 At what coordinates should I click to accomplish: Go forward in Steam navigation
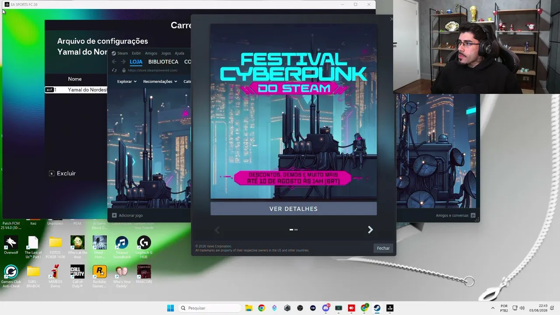[123, 62]
